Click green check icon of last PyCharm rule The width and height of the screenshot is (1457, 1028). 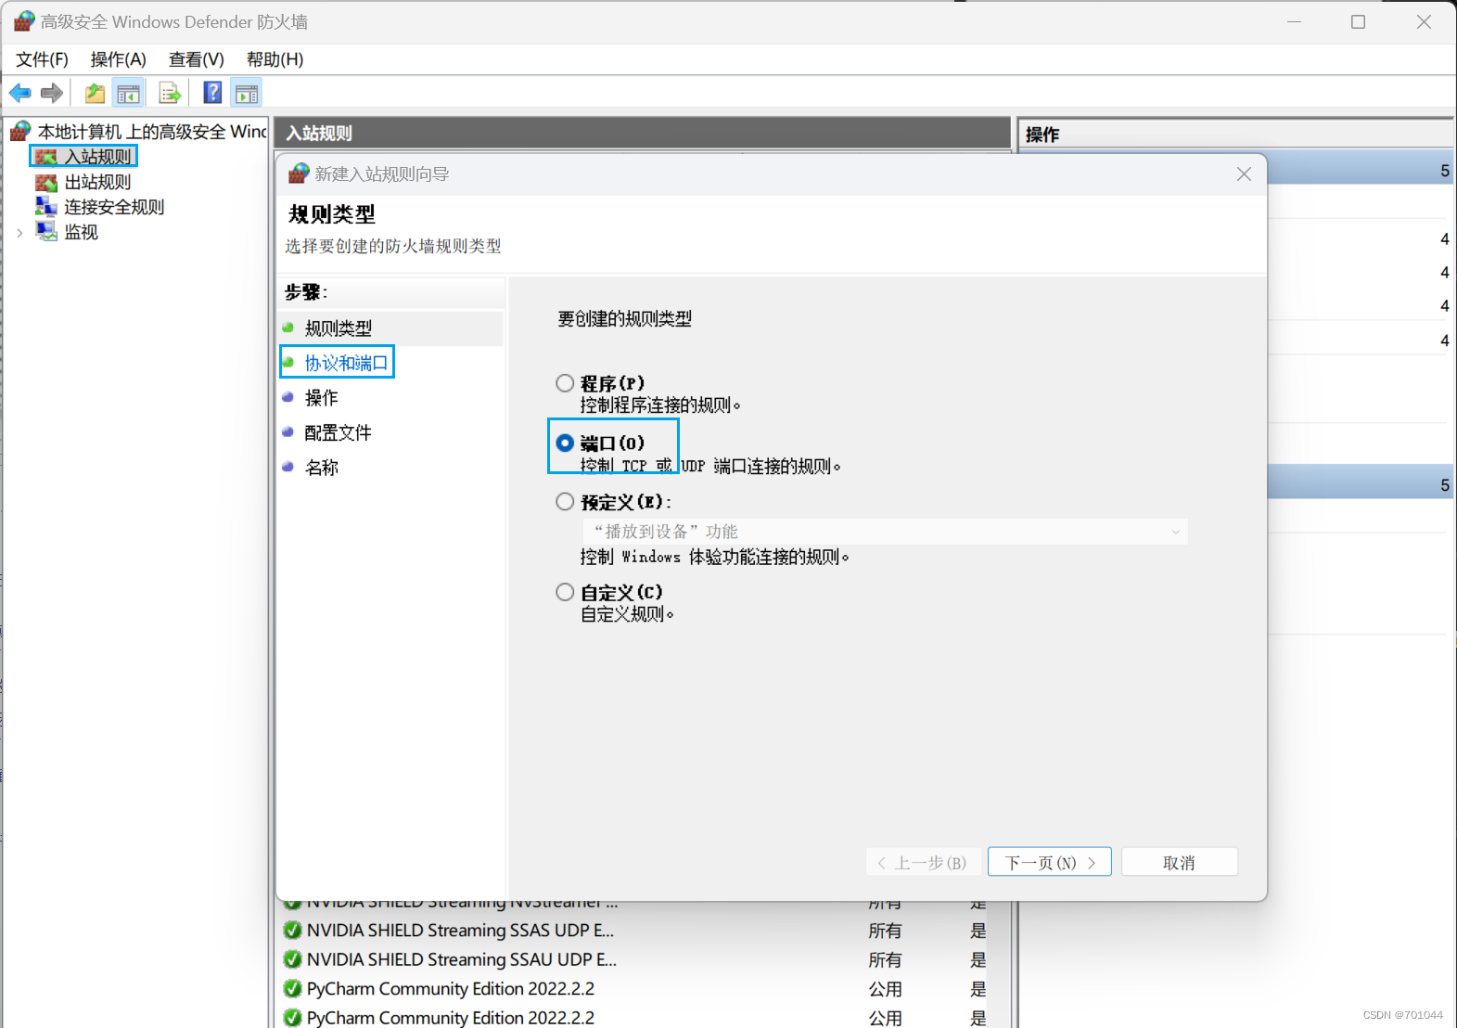point(292,1017)
